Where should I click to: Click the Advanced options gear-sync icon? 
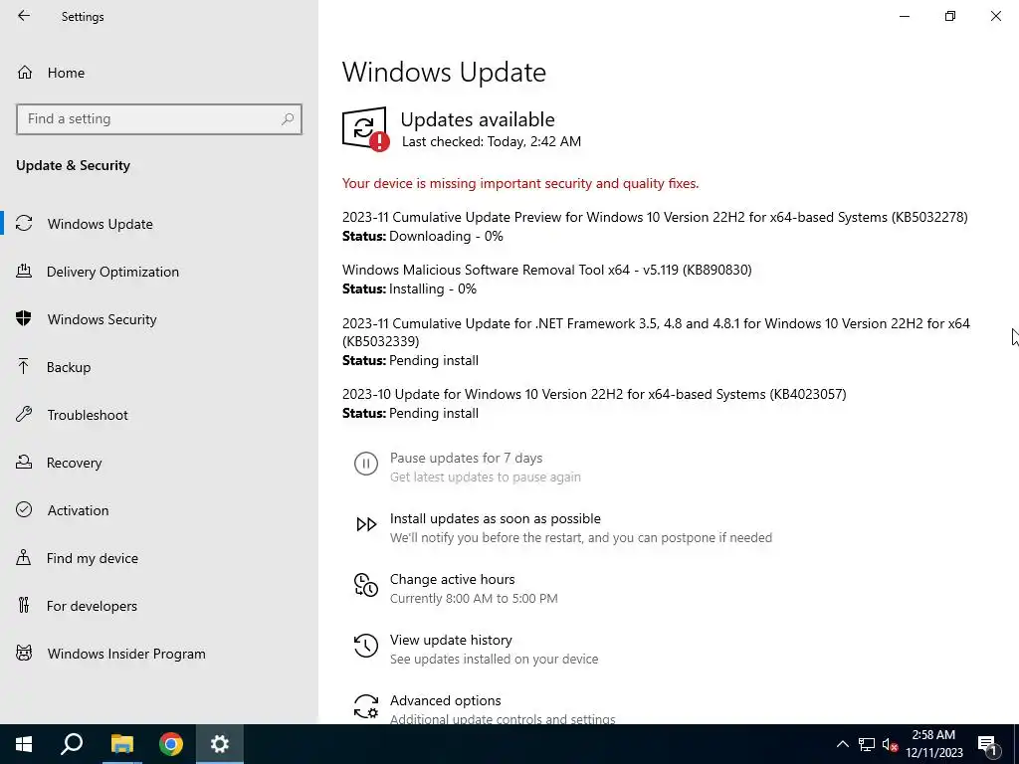[366, 706]
